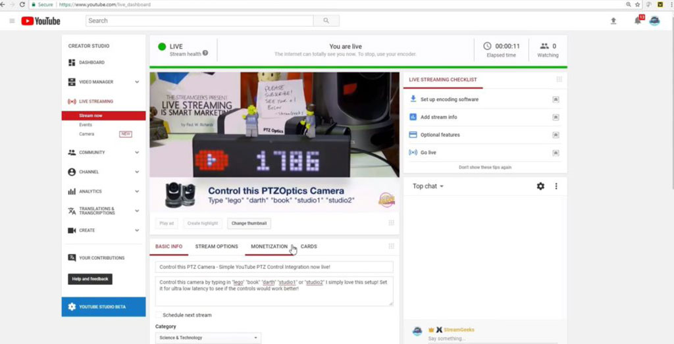Collapse the Go live tip
Screen dimensions: 674x344
[556, 153]
